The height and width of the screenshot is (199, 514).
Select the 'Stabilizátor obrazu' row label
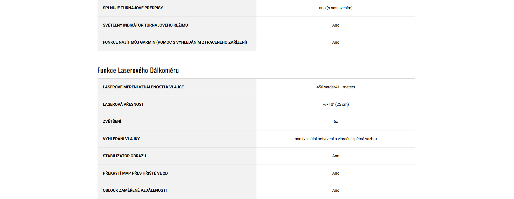[x=124, y=156]
